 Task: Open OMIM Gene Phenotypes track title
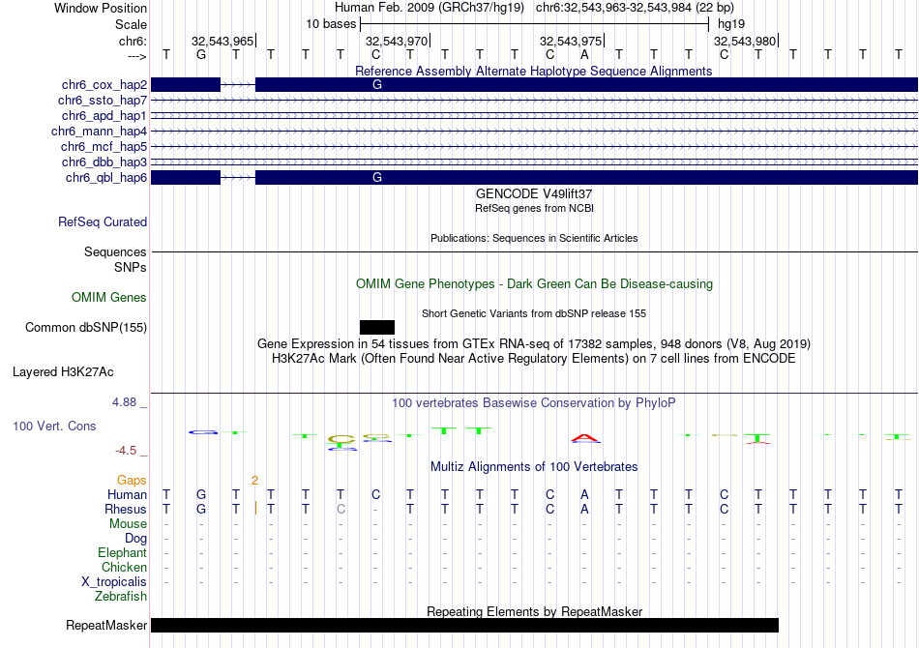tap(534, 284)
